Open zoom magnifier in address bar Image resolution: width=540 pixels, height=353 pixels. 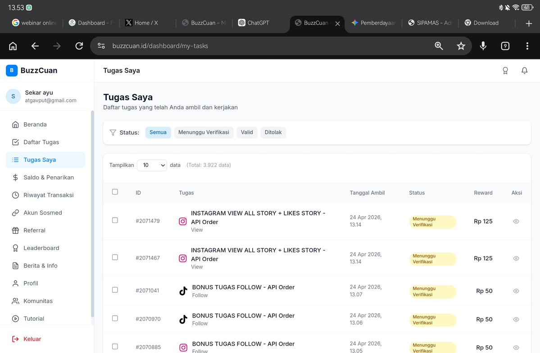[x=439, y=46]
